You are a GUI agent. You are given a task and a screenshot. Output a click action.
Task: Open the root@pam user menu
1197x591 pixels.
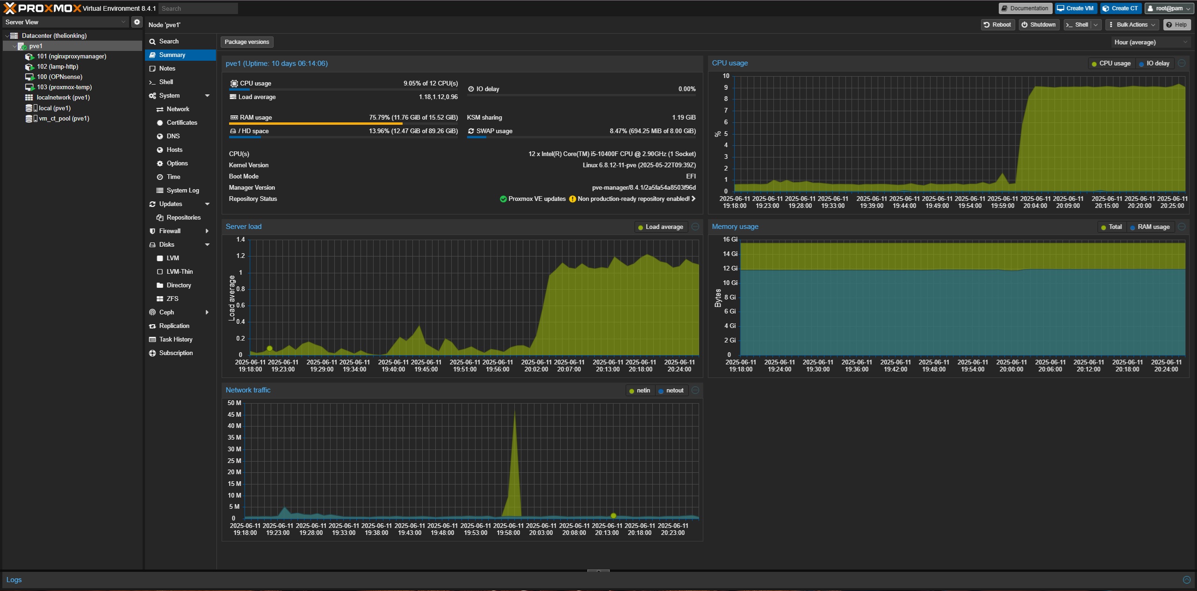pyautogui.click(x=1169, y=8)
